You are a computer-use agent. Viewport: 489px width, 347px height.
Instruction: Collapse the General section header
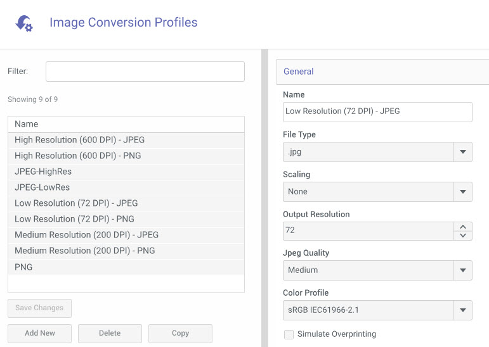(382, 72)
